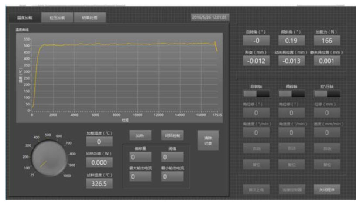360x206 pixels.
Task: Click the 加载温度 (℃) input field
Action: pyautogui.click(x=99, y=142)
